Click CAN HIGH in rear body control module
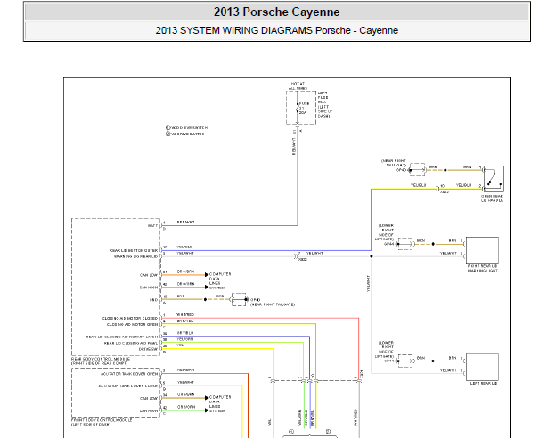539x438 pixels. point(149,288)
